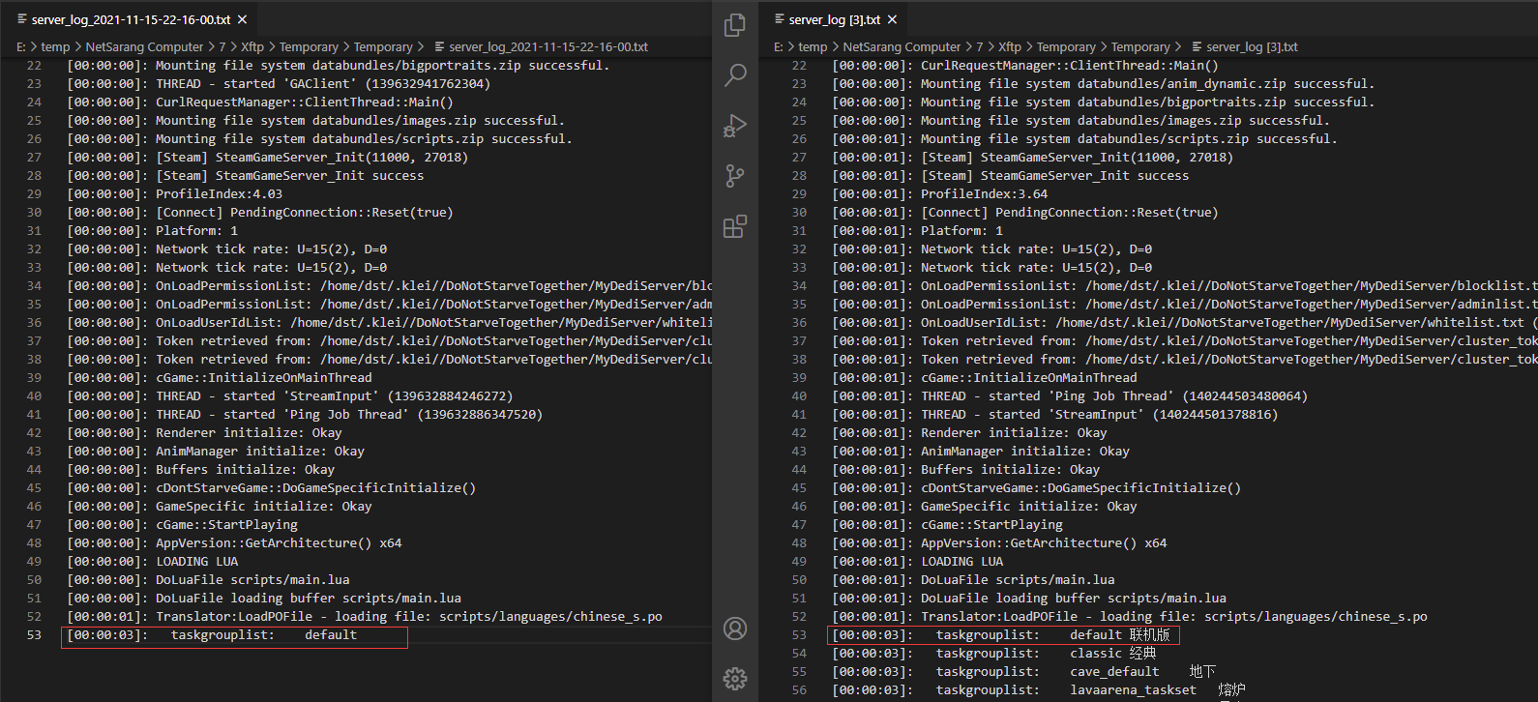Click 'Temporary' breadcrumb before file name, left editor
This screenshot has width=1538, height=702.
click(383, 46)
